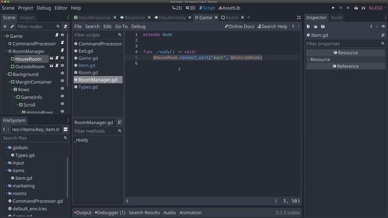Open HouseRoom instanced scene in editor
Screen dimensions: 388x218
click(x=52, y=58)
